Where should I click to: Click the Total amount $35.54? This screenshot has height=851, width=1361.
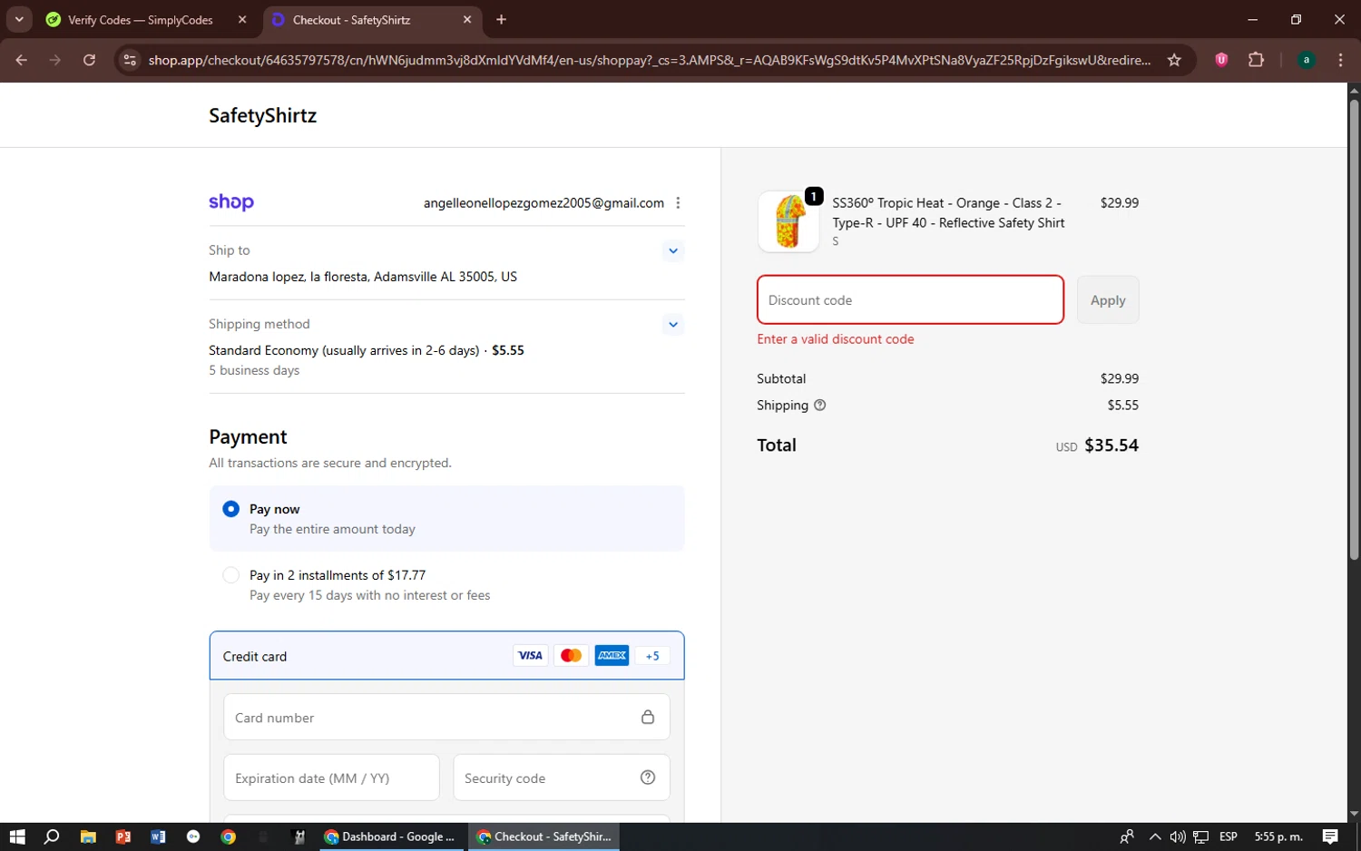click(x=1111, y=445)
